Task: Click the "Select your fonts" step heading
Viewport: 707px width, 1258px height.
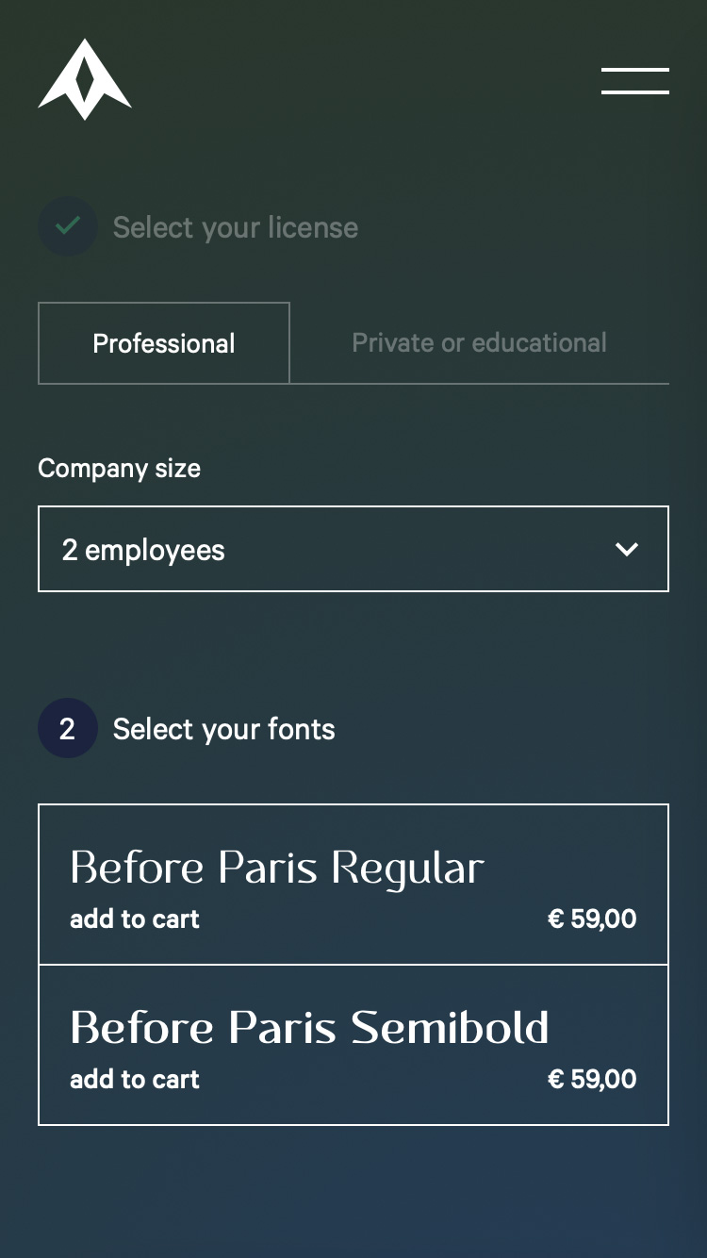Action: (x=224, y=729)
